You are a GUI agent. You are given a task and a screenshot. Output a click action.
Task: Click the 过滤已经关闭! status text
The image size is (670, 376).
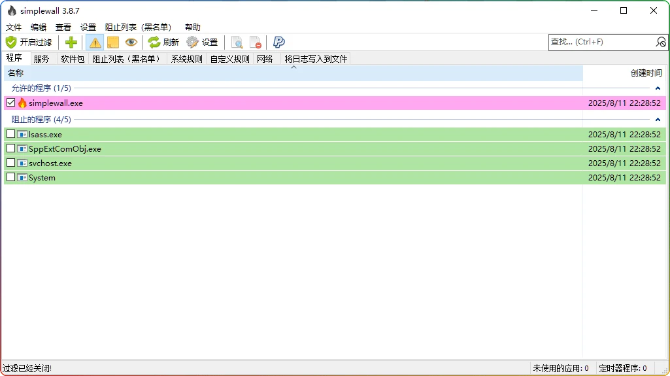click(x=27, y=368)
